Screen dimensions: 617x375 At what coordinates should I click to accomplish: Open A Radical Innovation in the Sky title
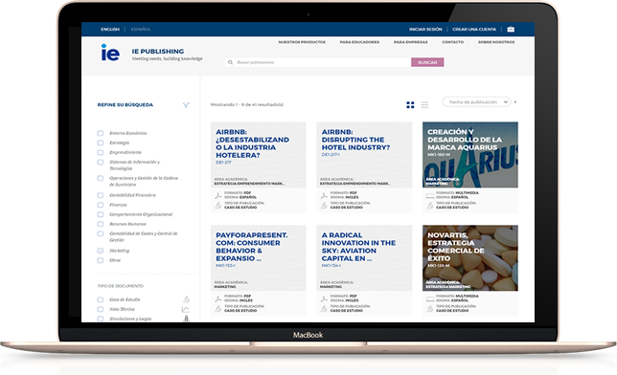[x=358, y=247]
